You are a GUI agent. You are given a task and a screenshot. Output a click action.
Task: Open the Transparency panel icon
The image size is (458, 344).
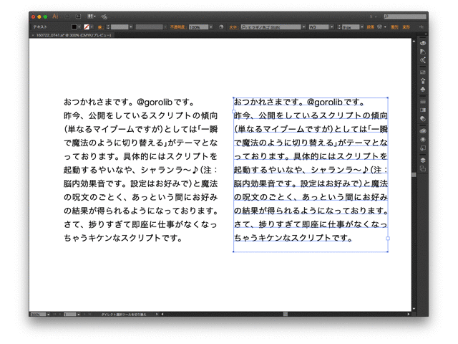[x=423, y=119]
